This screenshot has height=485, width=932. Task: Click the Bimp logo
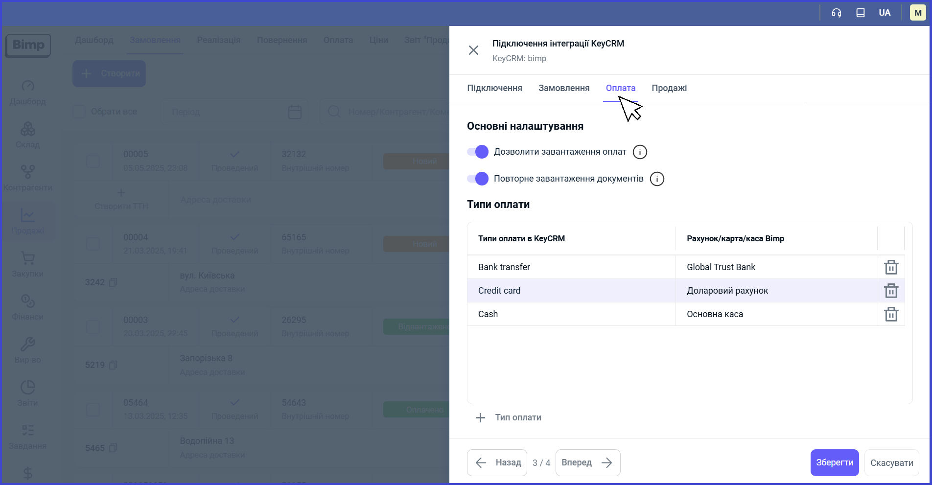click(28, 46)
